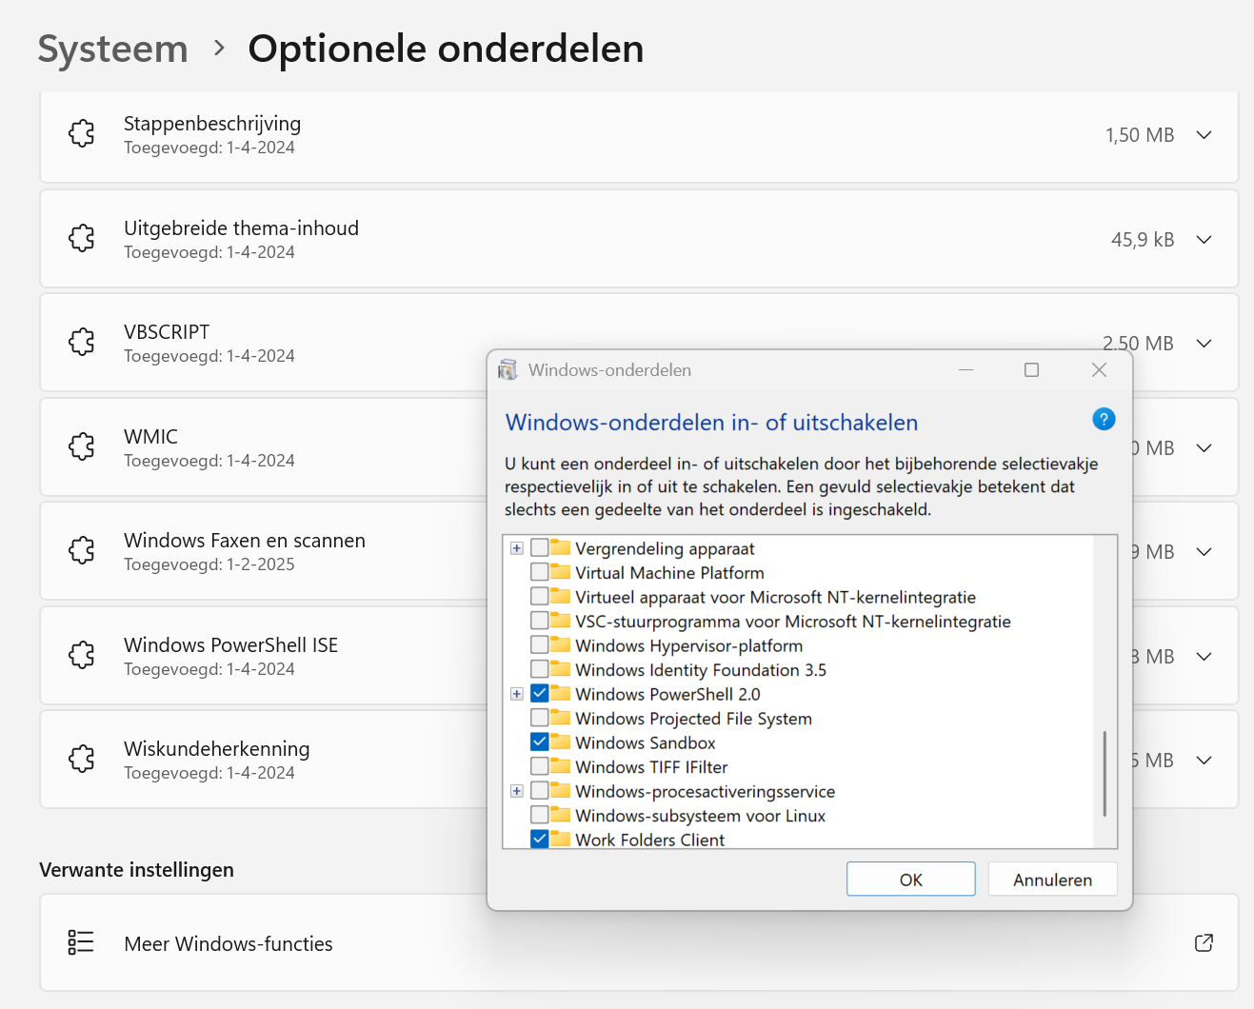This screenshot has width=1254, height=1009.
Task: Expand the Stappenbeschrijving chevron
Action: [x=1204, y=135]
